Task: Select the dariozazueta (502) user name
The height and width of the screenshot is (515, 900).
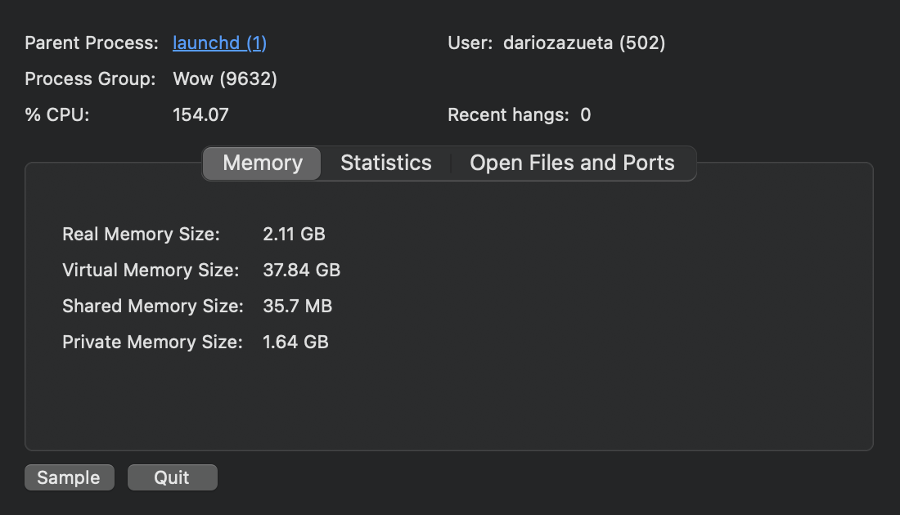Action: pyautogui.click(x=584, y=43)
